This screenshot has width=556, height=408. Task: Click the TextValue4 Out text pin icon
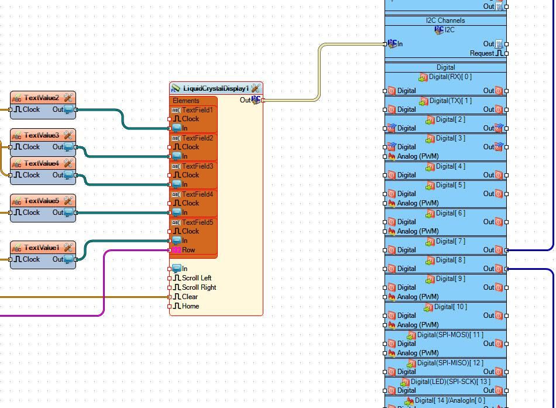tap(69, 175)
